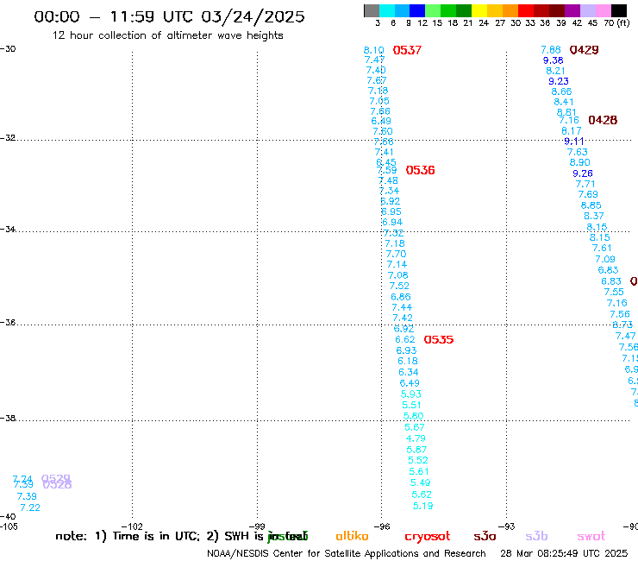Click the -36 latitude axis label
Image resolution: width=638 pixels, height=561 pixels.
8,322
